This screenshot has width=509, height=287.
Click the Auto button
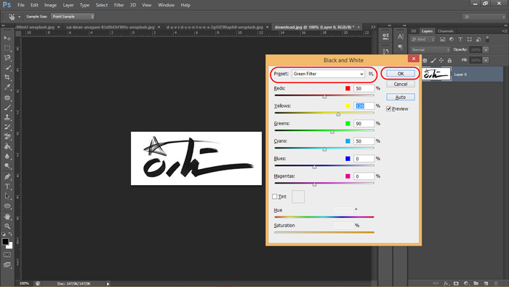click(x=401, y=97)
